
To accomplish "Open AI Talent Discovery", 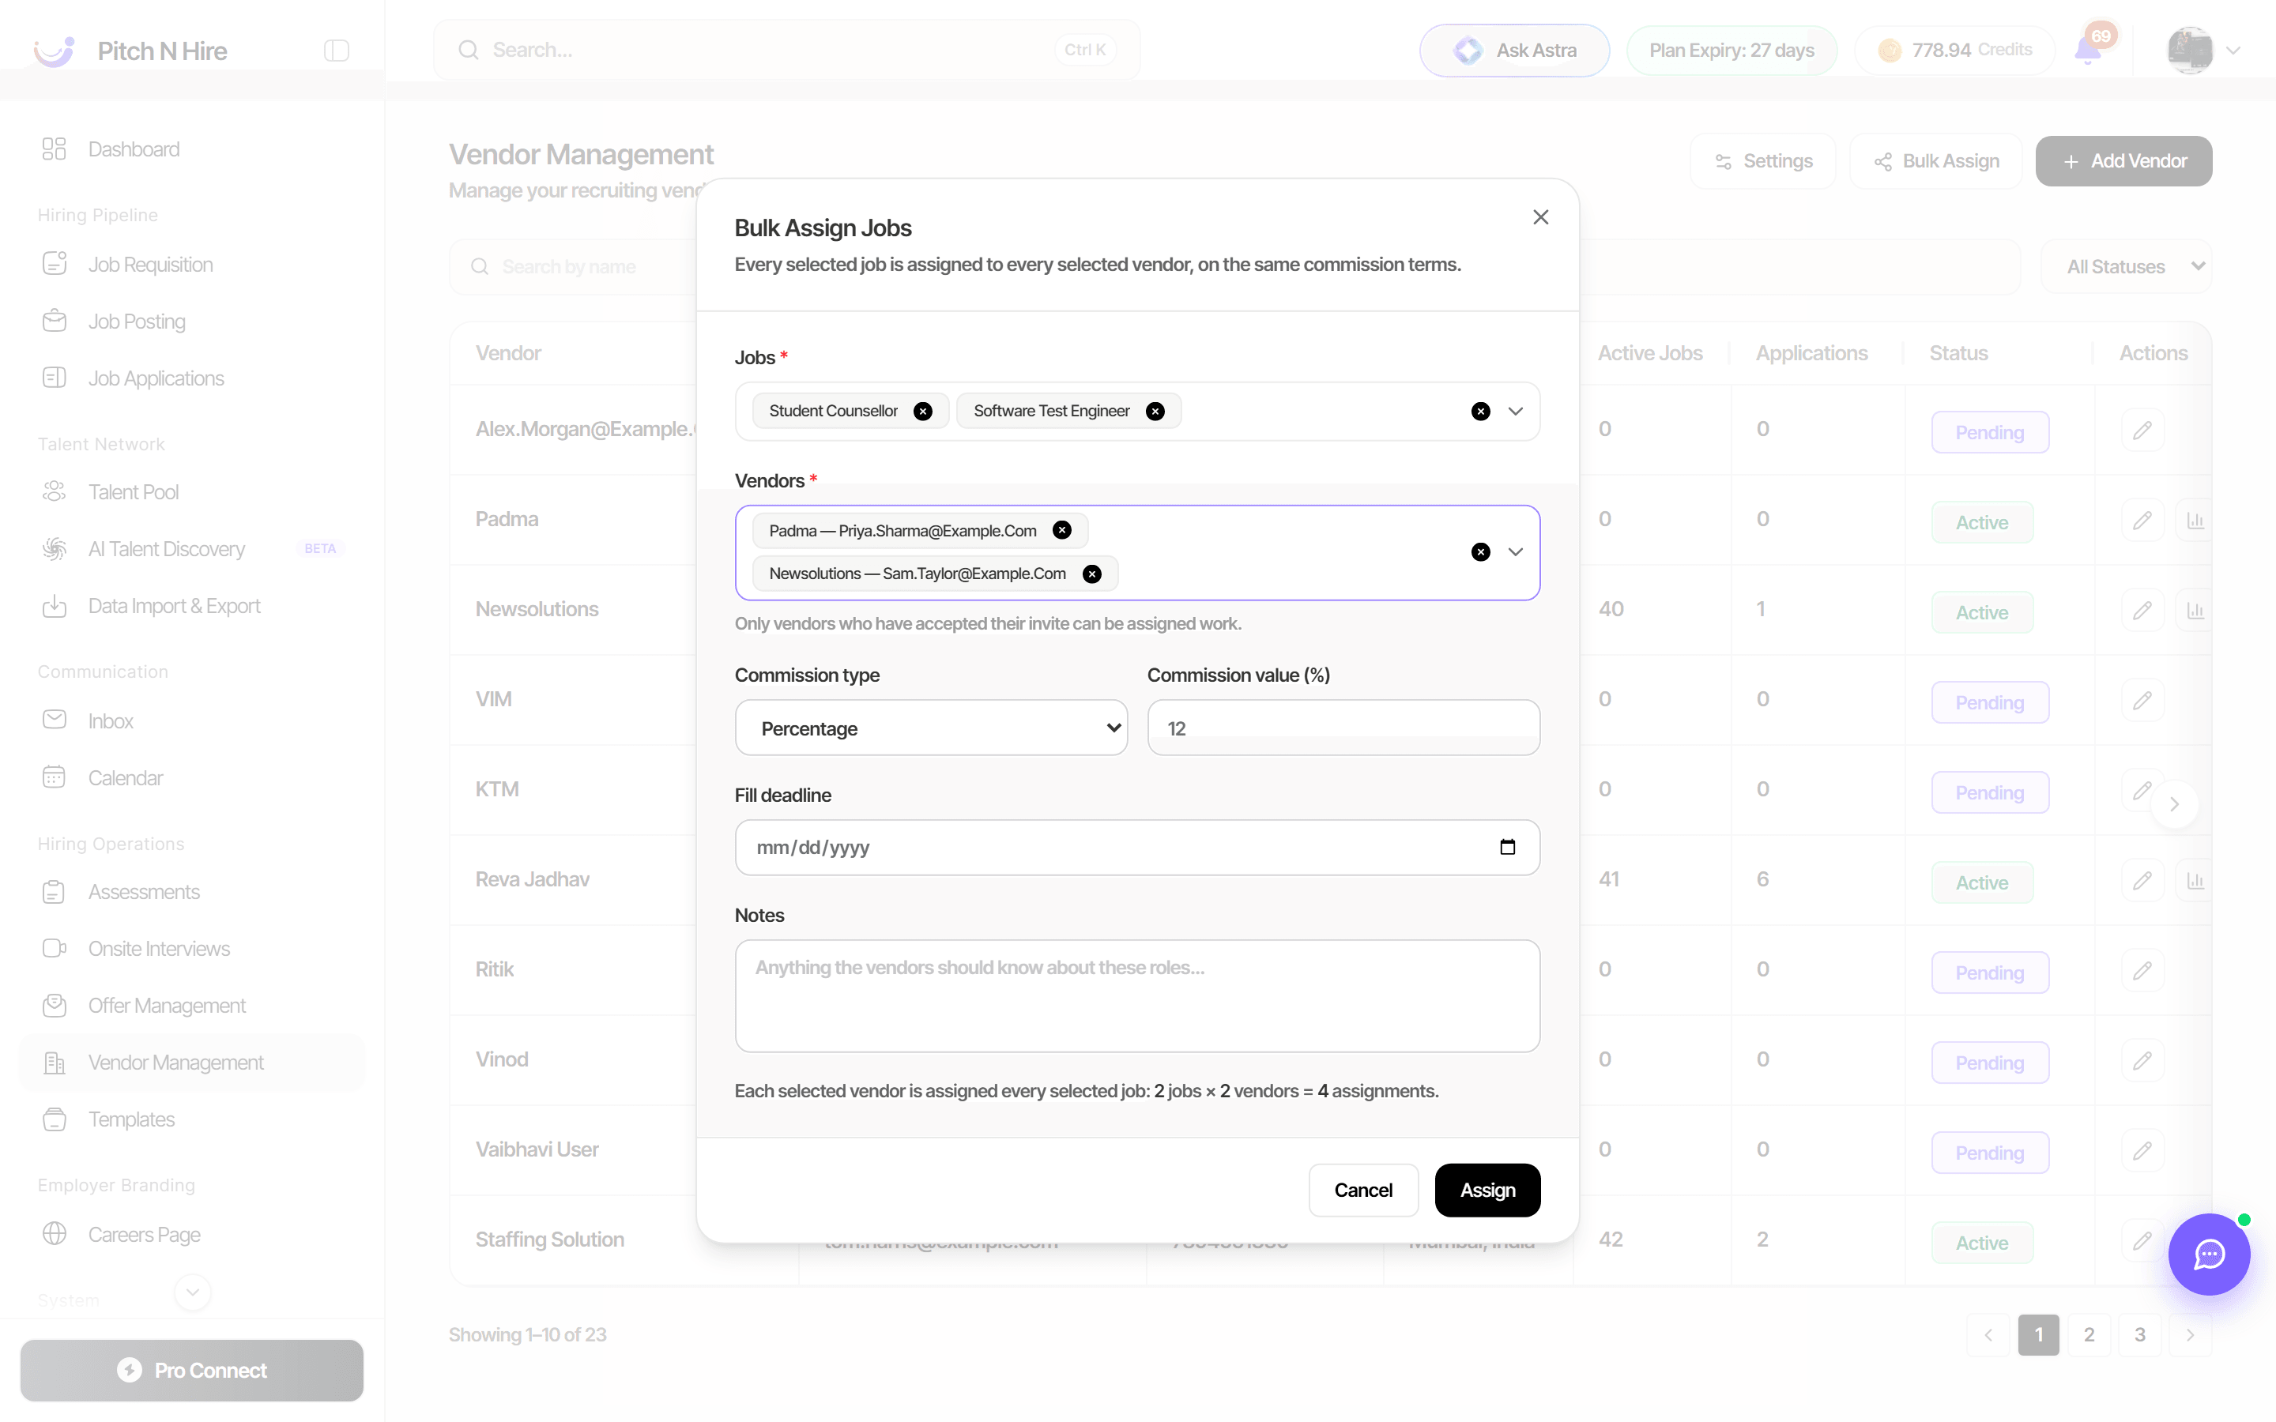I will (192, 549).
